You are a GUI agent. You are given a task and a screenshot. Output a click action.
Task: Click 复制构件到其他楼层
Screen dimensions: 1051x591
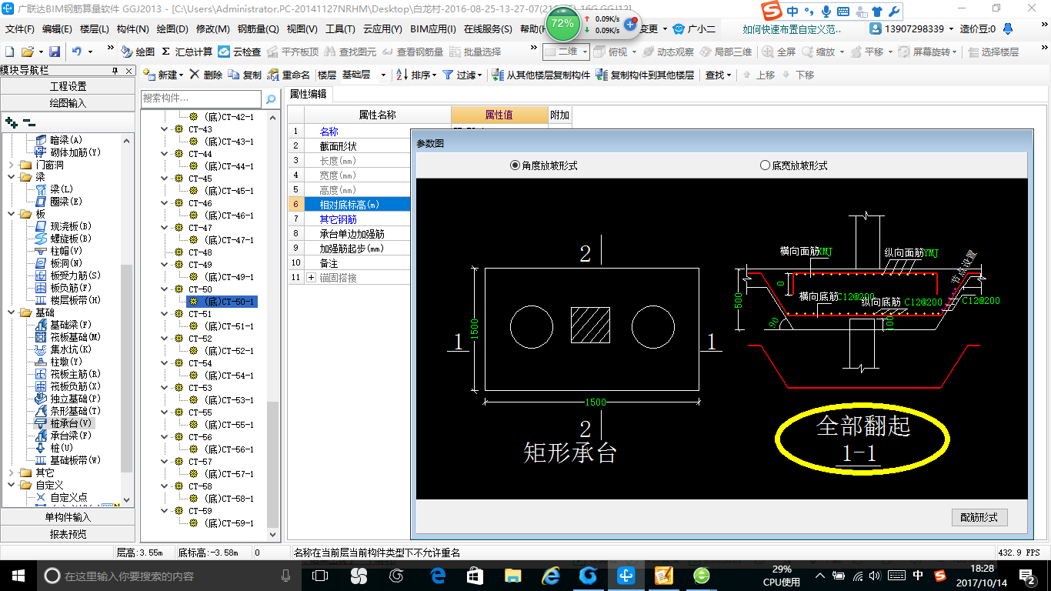[x=645, y=75]
